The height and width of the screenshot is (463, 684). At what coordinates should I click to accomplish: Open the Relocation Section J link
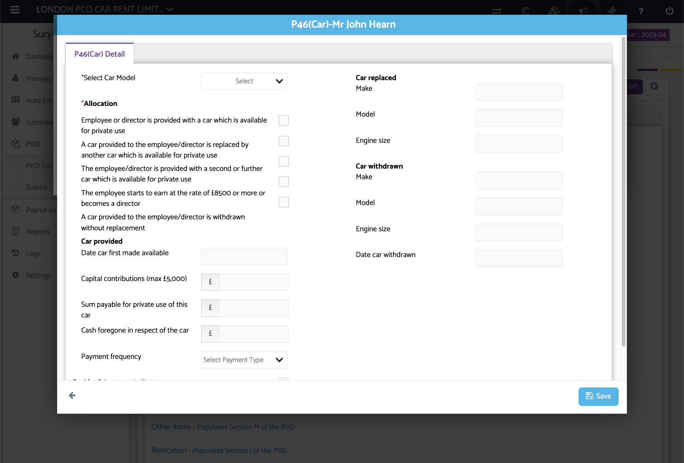(219, 451)
